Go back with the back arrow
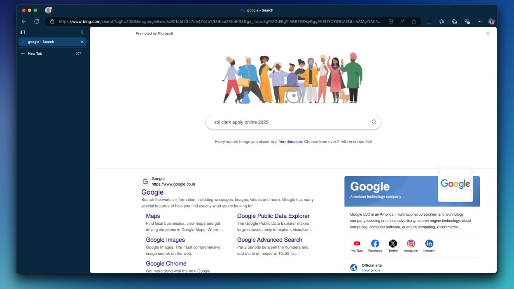 click(x=24, y=21)
